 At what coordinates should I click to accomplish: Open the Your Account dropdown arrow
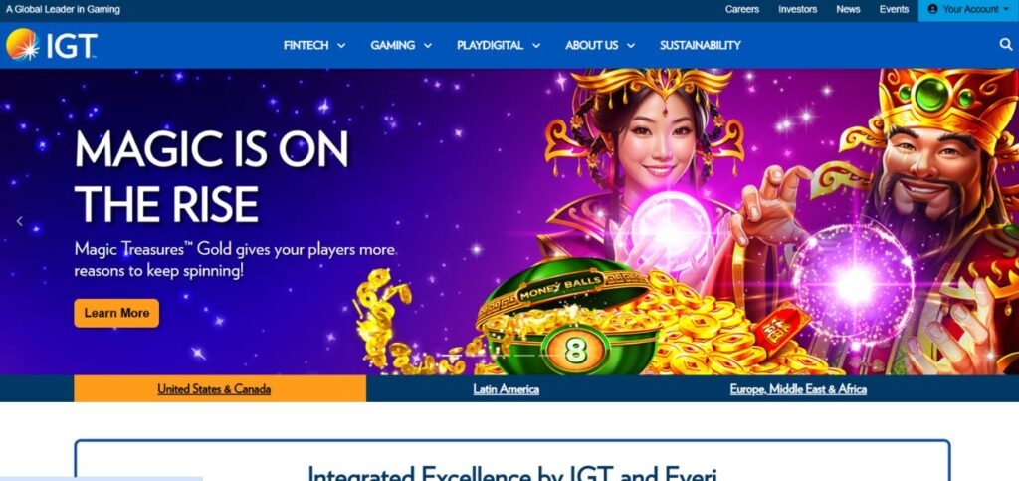point(1007,10)
